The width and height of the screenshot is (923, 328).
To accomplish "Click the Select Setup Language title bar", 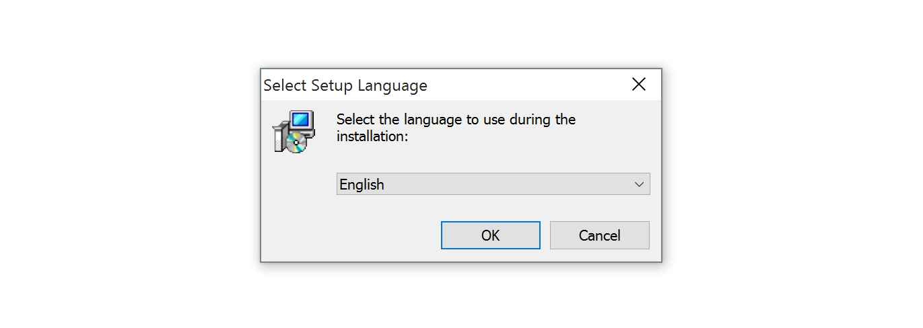I will pyautogui.click(x=525, y=85).
